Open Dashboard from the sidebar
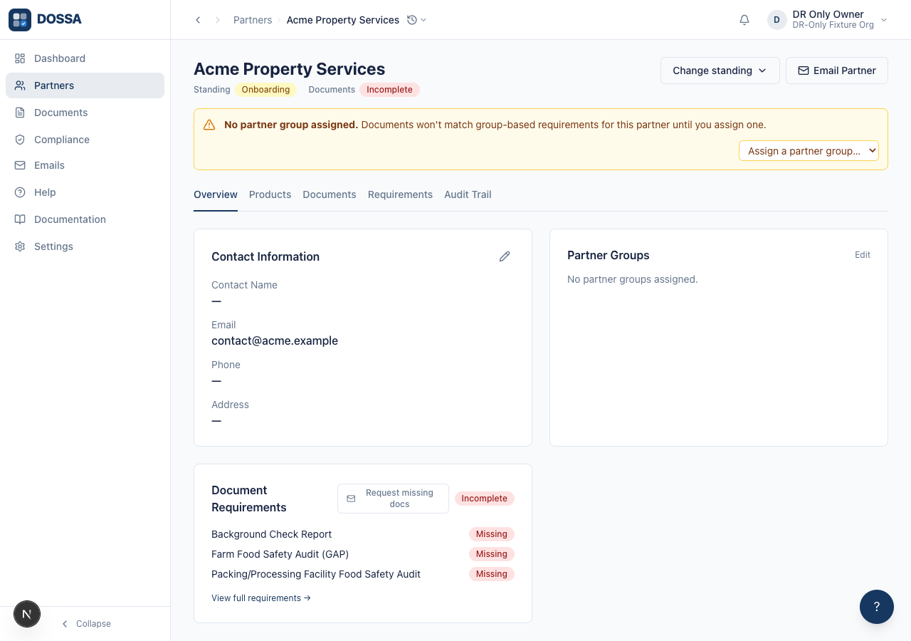Screen dimensions: 911x641 point(85,58)
